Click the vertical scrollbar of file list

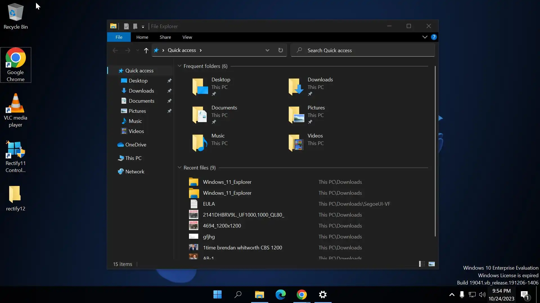pos(435,151)
